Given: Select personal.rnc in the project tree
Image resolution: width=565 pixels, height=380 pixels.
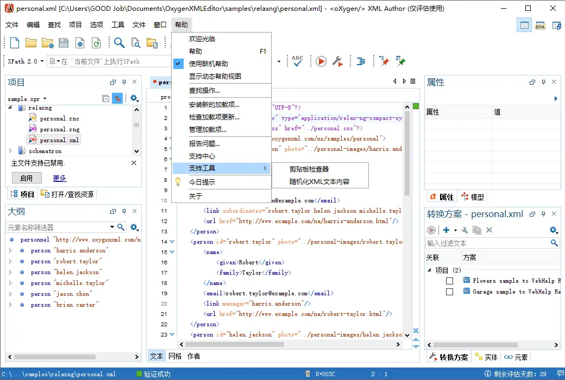Looking at the screenshot, I should point(59,118).
